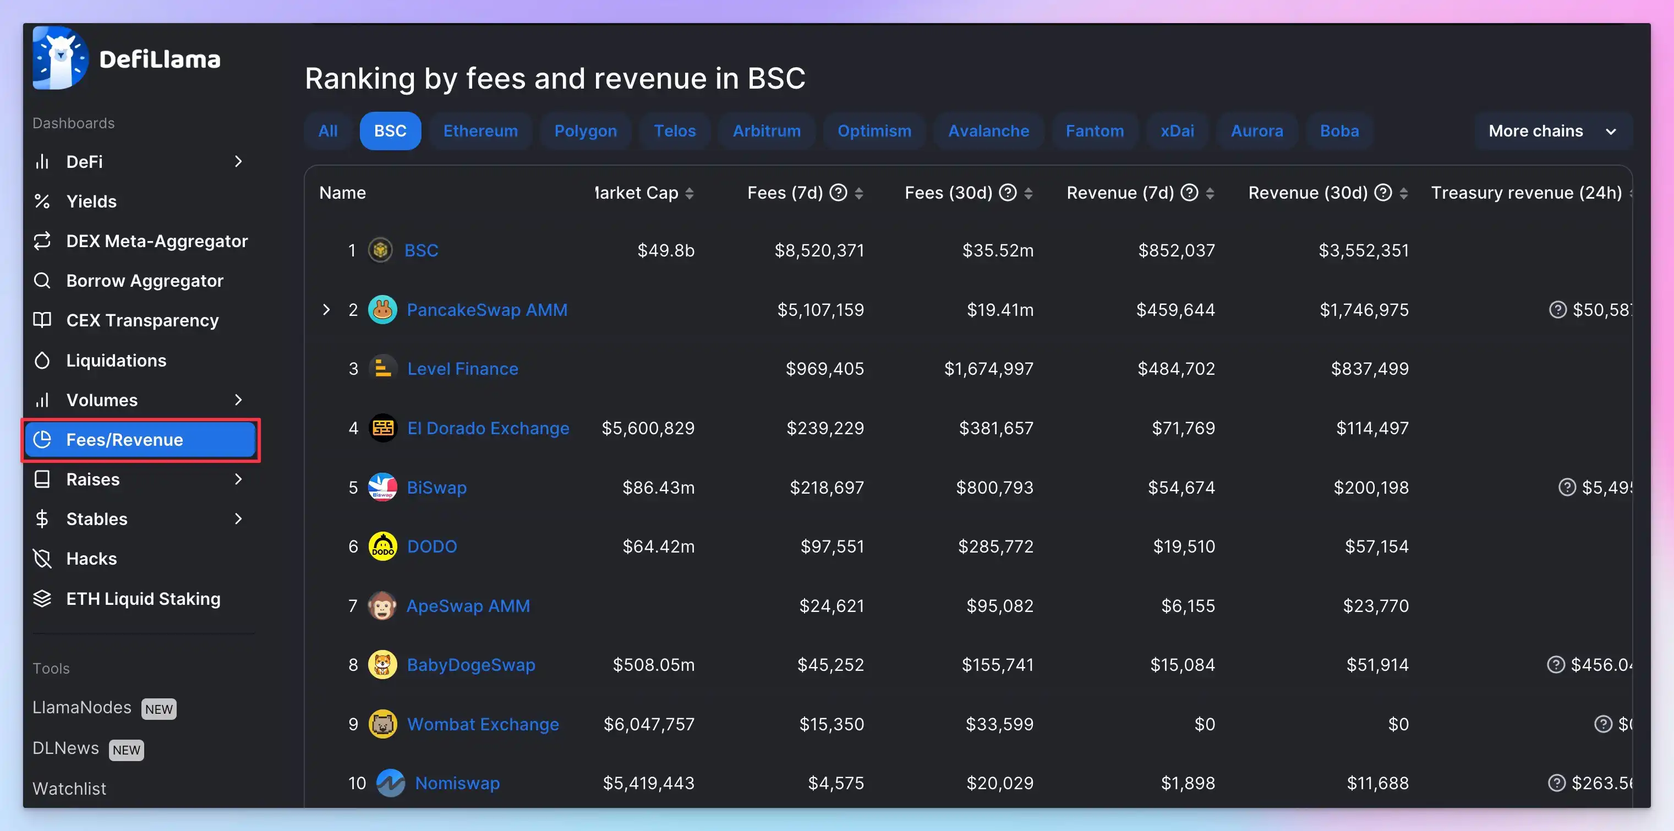
Task: Click the BSC chain logo icon
Action: 380,250
